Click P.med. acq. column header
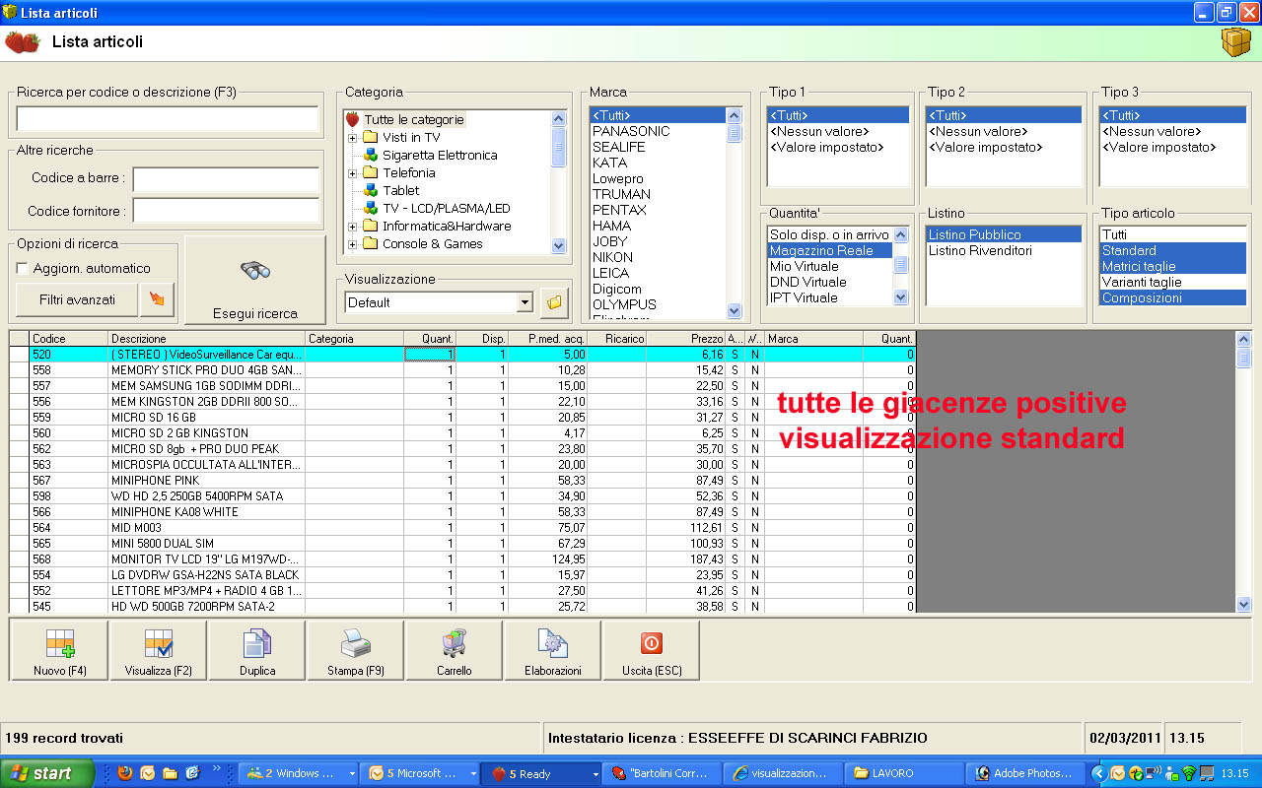The height and width of the screenshot is (788, 1262). [548, 338]
